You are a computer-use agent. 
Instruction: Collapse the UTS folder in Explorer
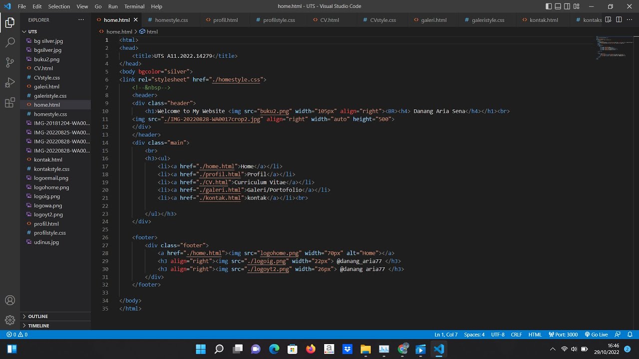pos(55,31)
